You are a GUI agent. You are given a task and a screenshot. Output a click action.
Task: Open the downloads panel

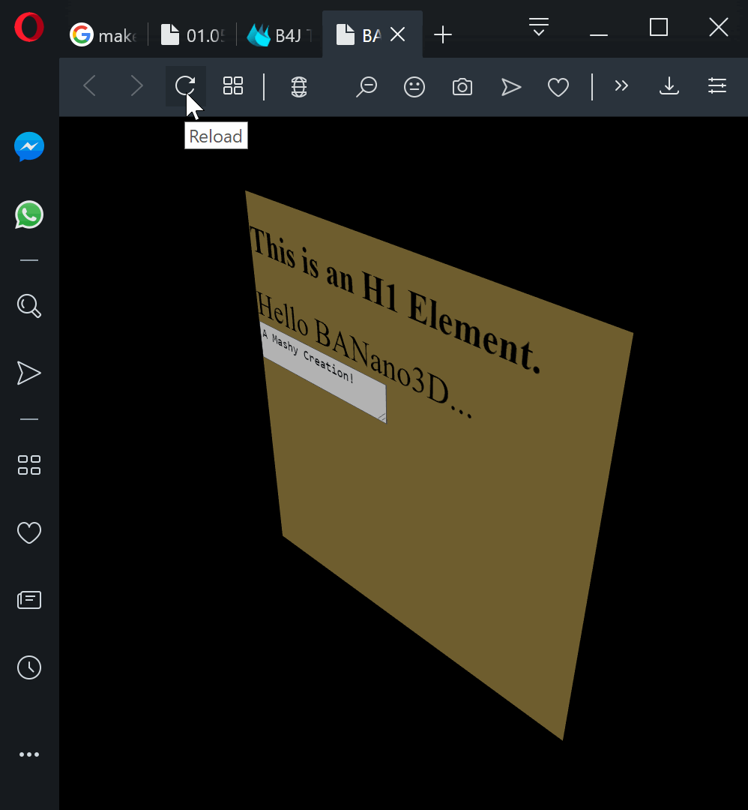(x=669, y=85)
